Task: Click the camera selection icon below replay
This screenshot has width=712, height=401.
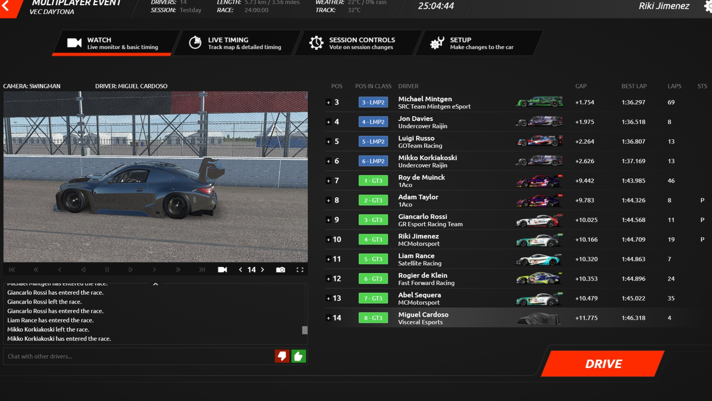Action: [x=222, y=270]
